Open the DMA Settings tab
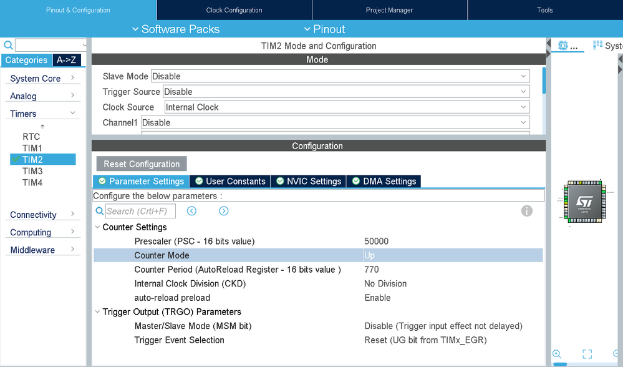Viewport: 623px width, 367px height. 384,181
